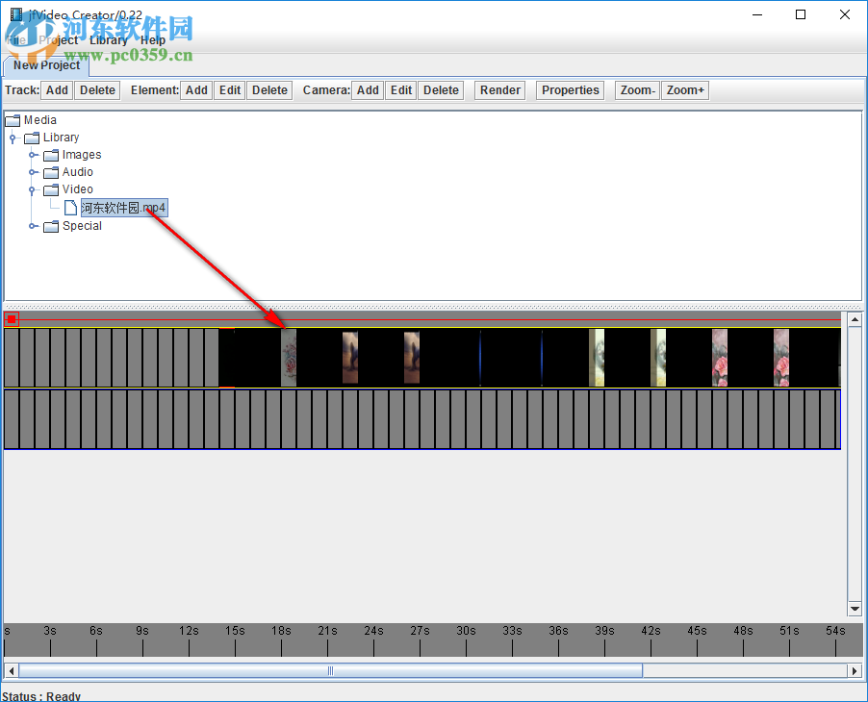The width and height of the screenshot is (868, 702).
Task: Click the Special folder icon
Action: pyautogui.click(x=50, y=226)
